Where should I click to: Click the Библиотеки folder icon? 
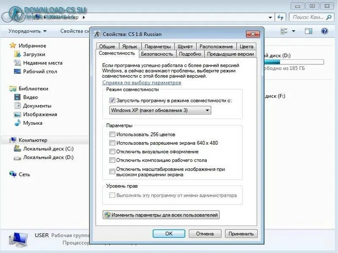click(13, 89)
